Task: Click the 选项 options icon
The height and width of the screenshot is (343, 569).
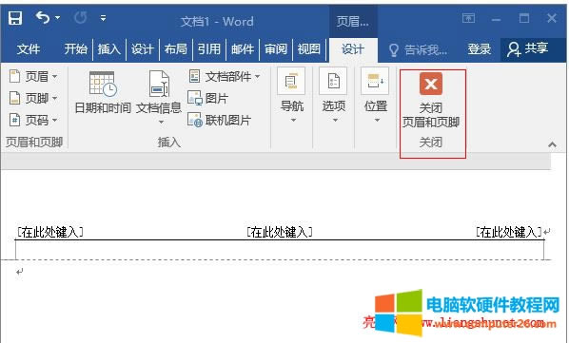Action: click(333, 81)
